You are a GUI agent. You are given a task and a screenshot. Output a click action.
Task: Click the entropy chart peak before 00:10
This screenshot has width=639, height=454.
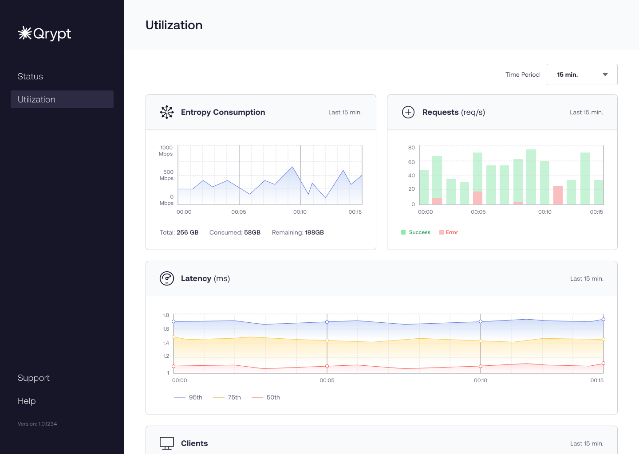point(292,167)
